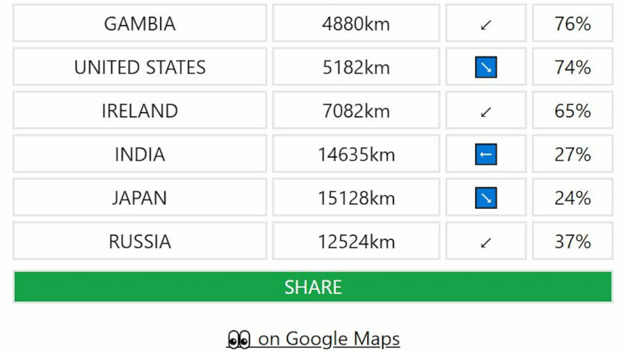Viewport: 626px width, 352px height.
Task: Click the 4880km distance cell
Action: pyautogui.click(x=356, y=24)
